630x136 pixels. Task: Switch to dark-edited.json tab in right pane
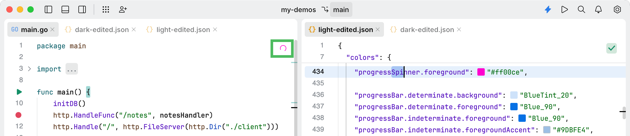point(427,30)
